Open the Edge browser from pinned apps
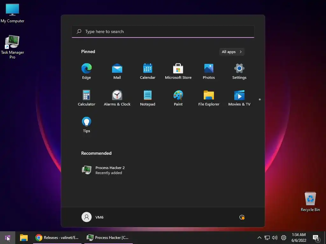This screenshot has height=244, width=326. pyautogui.click(x=87, y=71)
